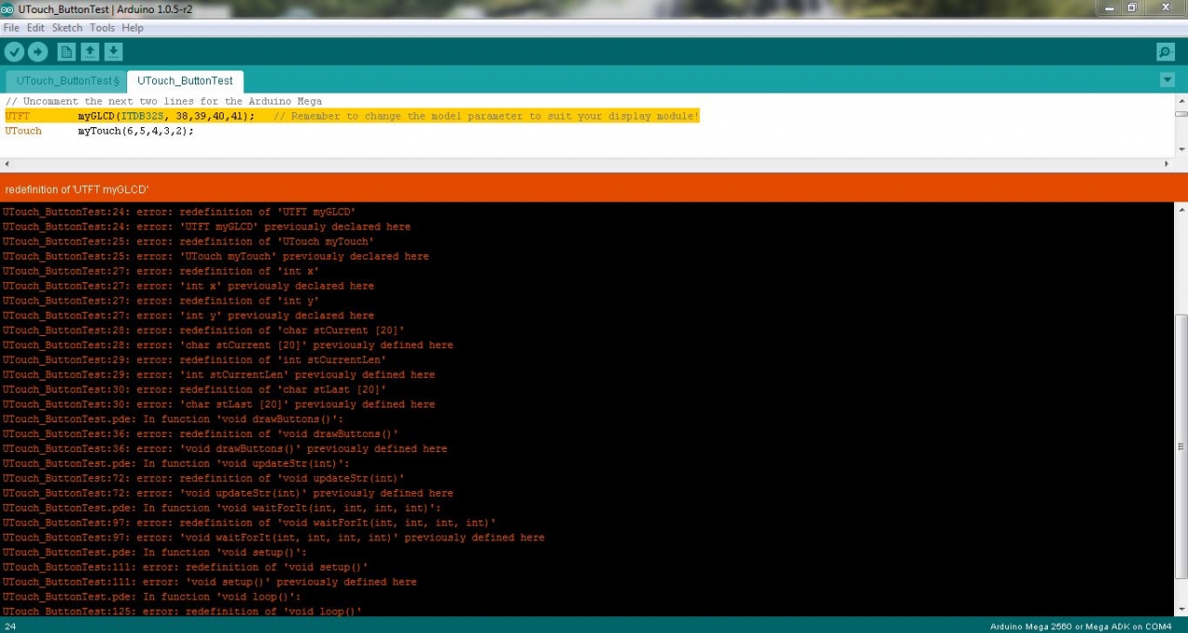Screen dimensions: 1188x633
Task: Switch to the modified UTouch_ButtonTest§ tab
Action: (67, 81)
